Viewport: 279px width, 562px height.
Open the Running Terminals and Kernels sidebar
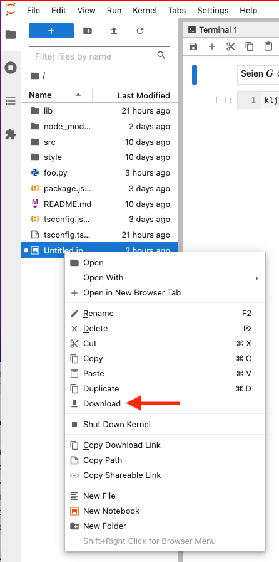[x=11, y=68]
